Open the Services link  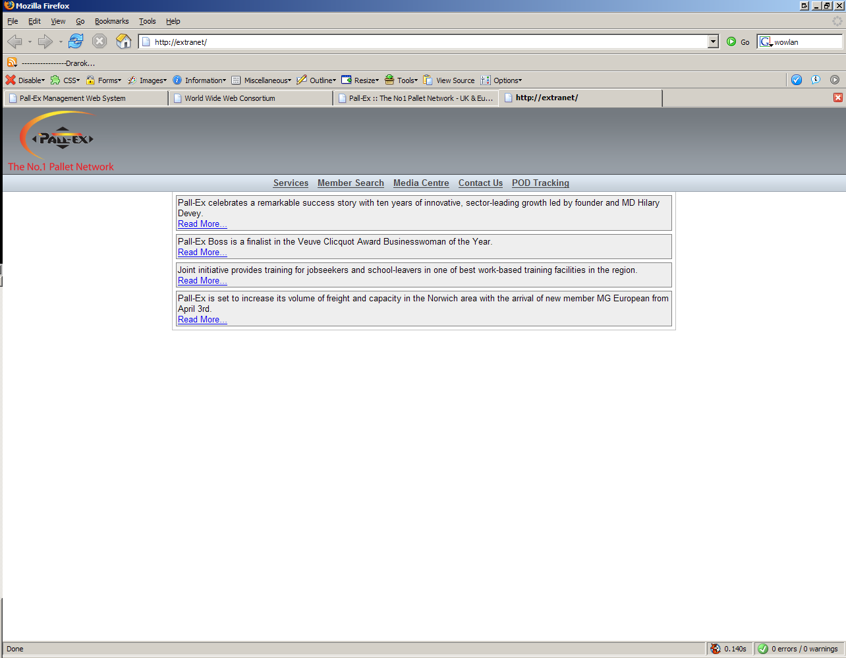(291, 183)
